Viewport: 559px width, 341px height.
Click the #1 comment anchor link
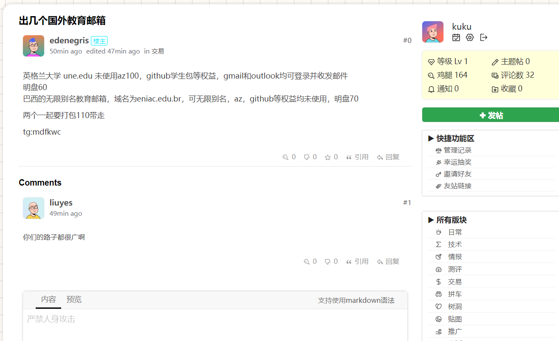tap(407, 203)
